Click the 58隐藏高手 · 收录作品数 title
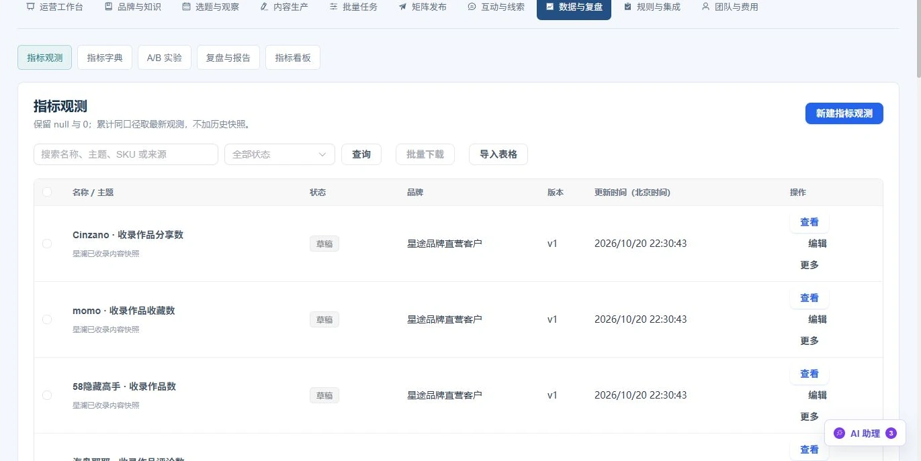This screenshot has height=461, width=921. [124, 387]
